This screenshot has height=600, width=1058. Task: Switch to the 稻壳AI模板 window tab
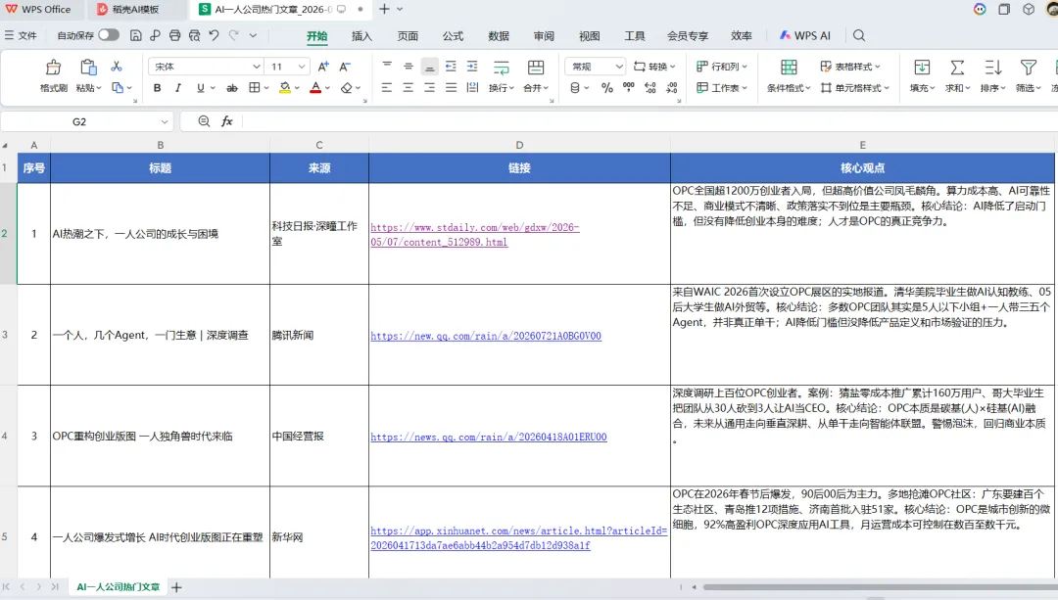135,10
